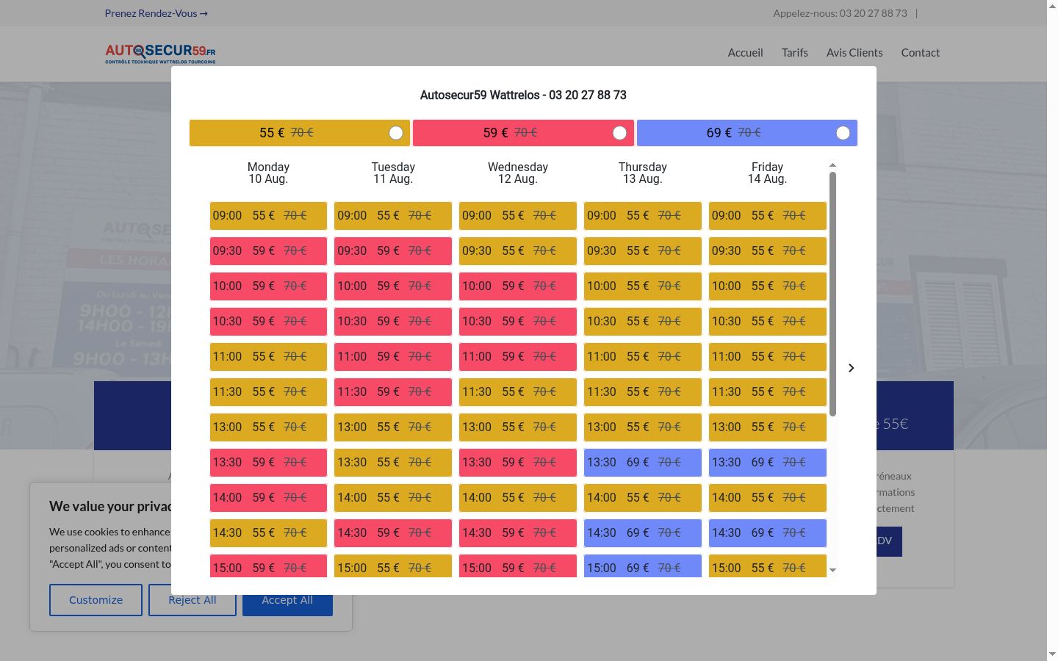Pick the Thursday 11:00 slot
Image resolution: width=1058 pixels, height=661 pixels.
pos(643,357)
